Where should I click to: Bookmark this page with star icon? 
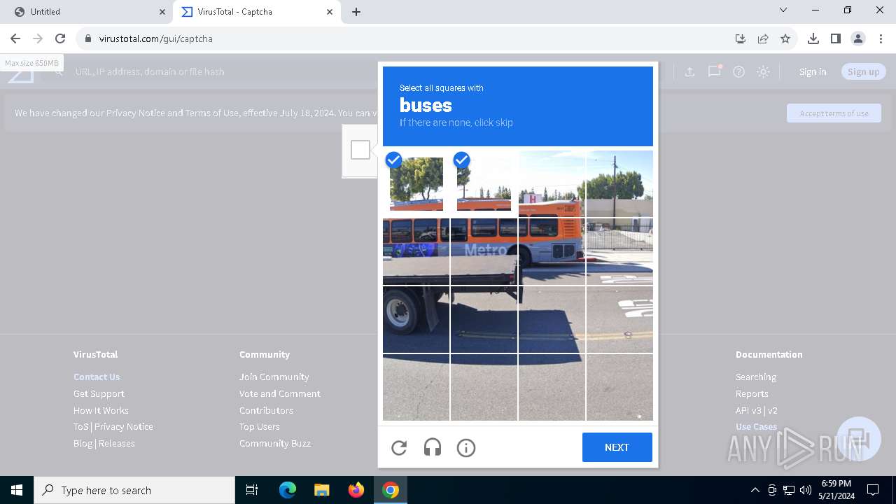[x=785, y=38]
